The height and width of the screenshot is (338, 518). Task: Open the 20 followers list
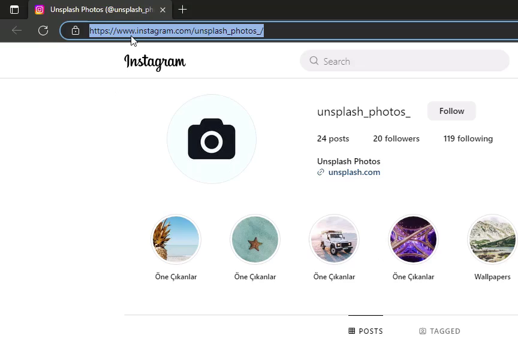(x=396, y=138)
